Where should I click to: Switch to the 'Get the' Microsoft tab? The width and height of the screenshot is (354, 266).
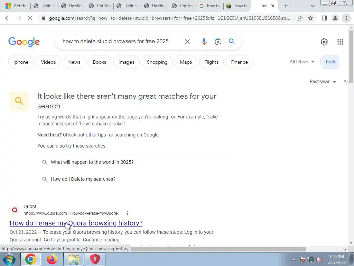[16, 6]
